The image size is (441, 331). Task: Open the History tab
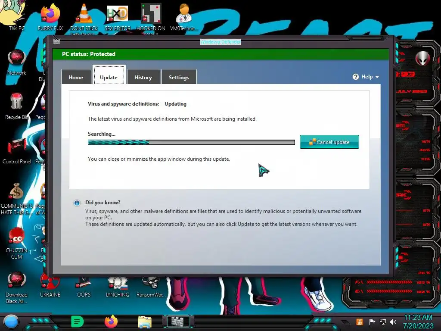tap(143, 77)
